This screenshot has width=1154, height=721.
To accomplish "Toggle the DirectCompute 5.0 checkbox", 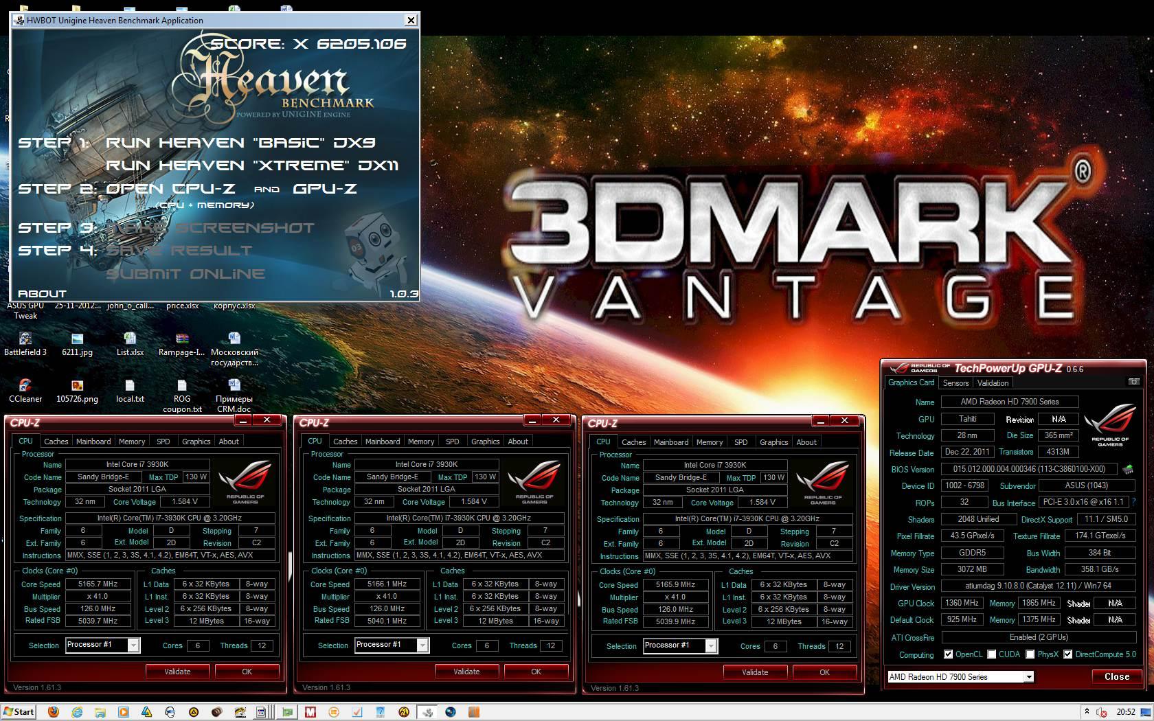I will coord(1068,654).
